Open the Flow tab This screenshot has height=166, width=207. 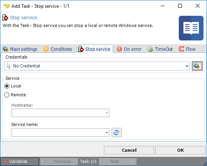point(187,49)
